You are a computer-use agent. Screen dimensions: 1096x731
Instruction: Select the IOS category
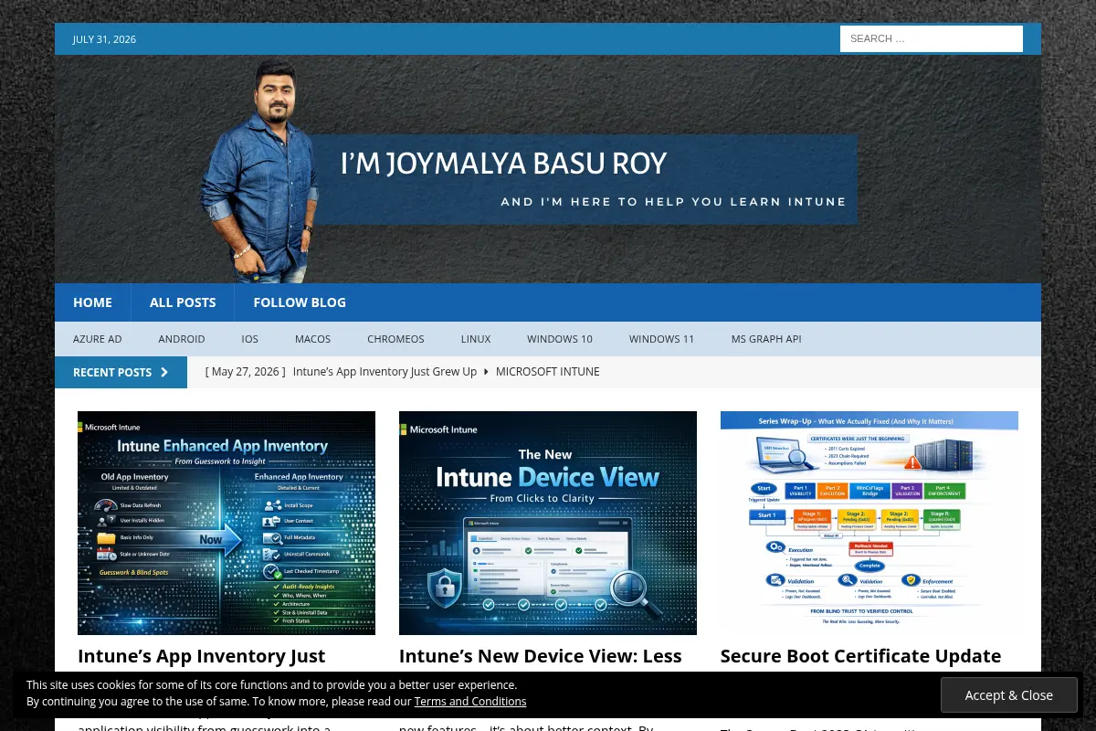pos(250,339)
